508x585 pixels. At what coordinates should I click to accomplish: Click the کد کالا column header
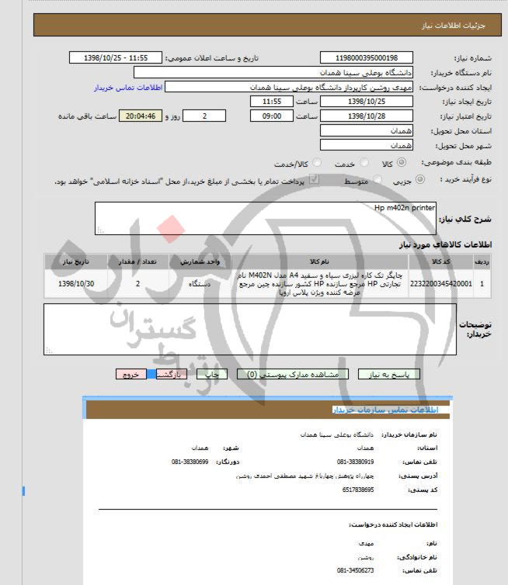tap(441, 262)
